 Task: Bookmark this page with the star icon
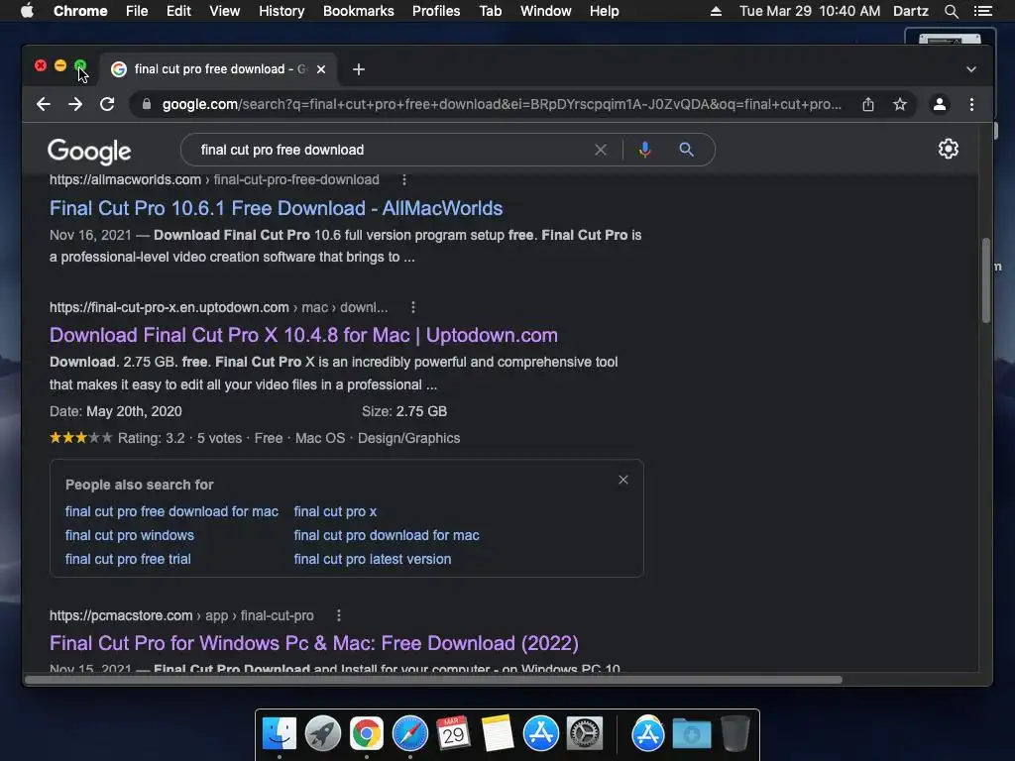(900, 104)
